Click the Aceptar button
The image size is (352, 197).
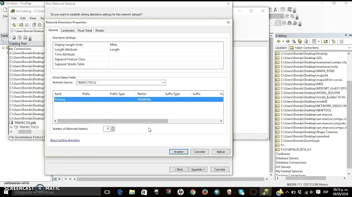(x=178, y=152)
